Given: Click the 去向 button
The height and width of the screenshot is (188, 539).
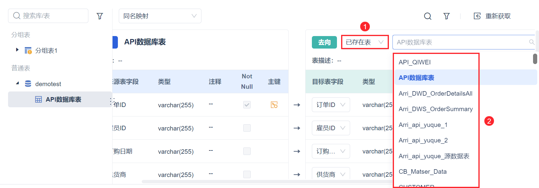Looking at the screenshot, I should [x=324, y=42].
